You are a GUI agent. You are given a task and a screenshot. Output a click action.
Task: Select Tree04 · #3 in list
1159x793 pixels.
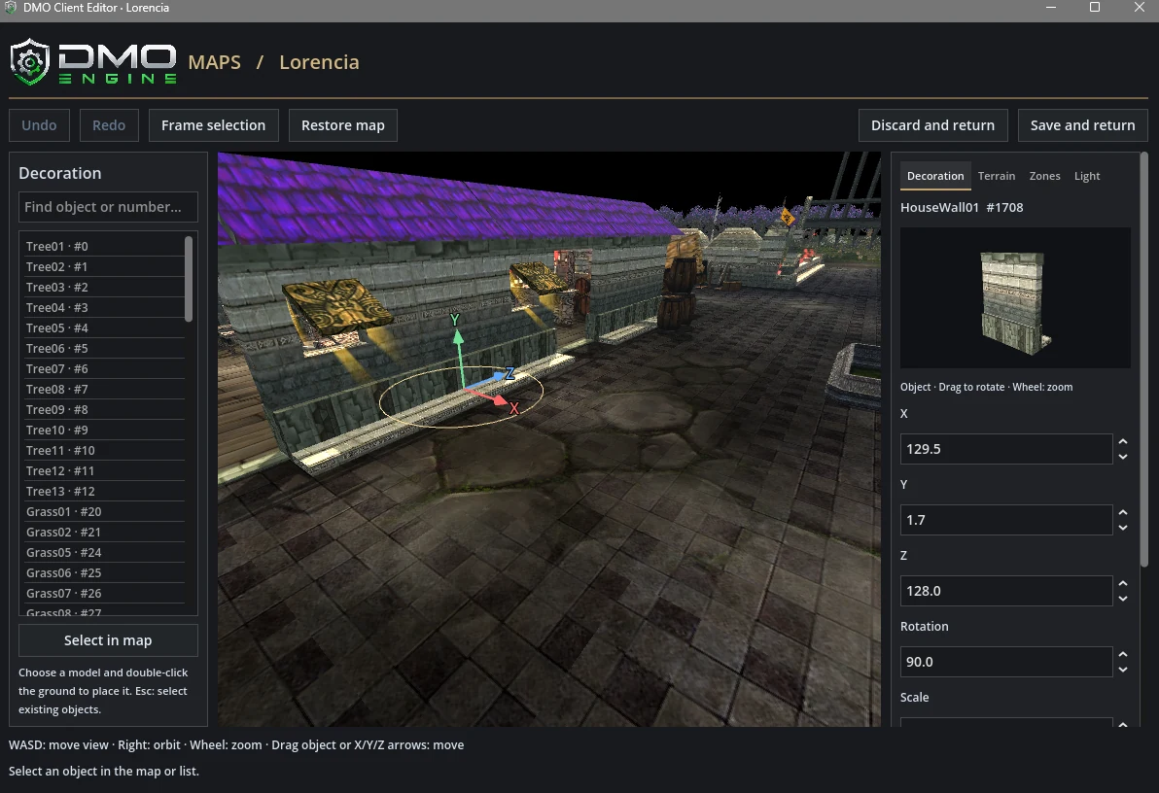pyautogui.click(x=105, y=307)
